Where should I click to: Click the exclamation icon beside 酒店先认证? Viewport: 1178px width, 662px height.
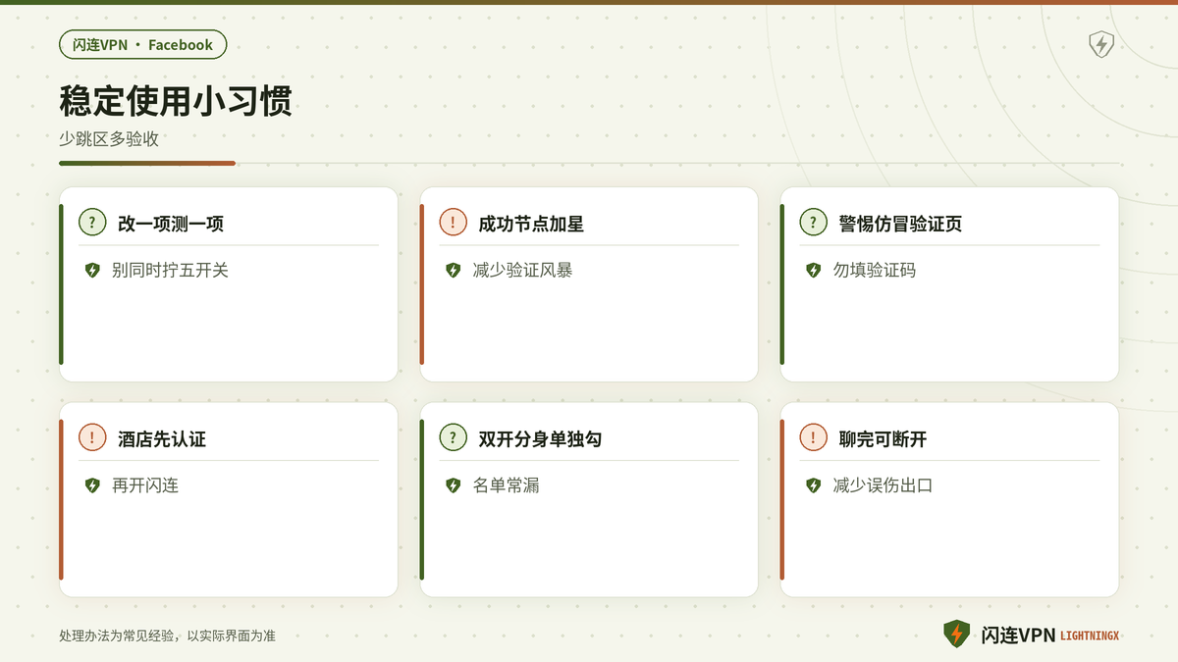point(92,438)
